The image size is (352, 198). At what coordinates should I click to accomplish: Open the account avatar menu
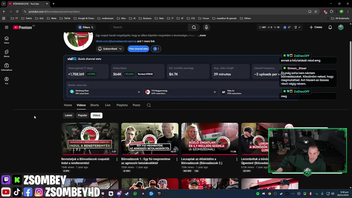tap(341, 27)
